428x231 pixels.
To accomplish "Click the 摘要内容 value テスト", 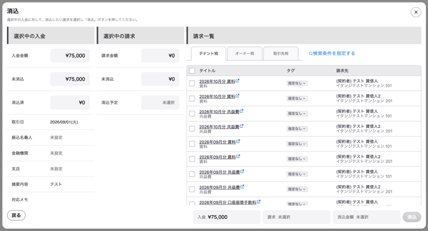I will coord(56,185).
